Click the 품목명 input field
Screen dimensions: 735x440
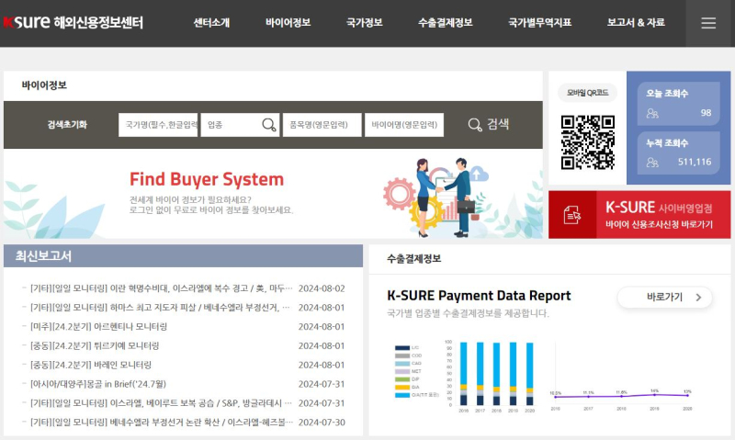tap(322, 125)
